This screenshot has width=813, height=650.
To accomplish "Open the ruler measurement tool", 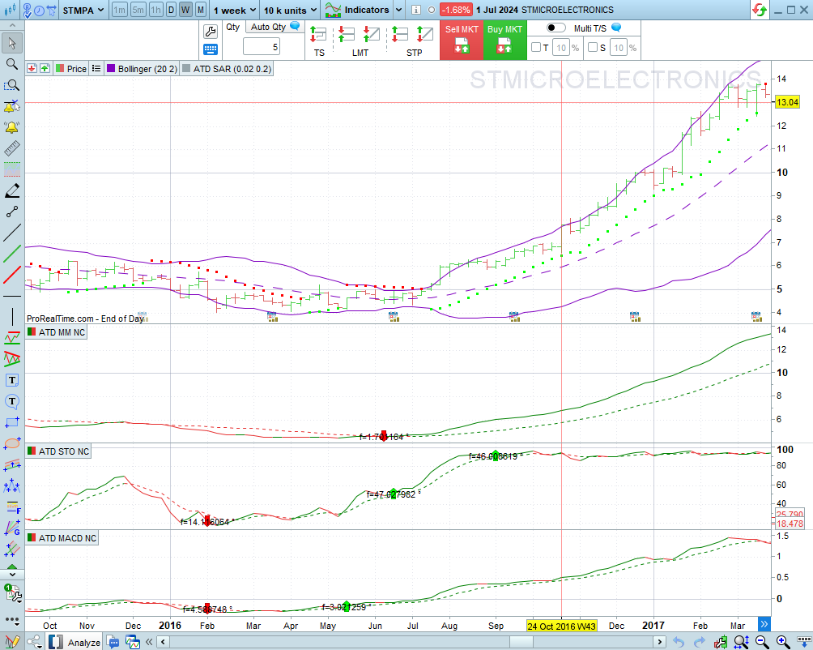I will pos(12,148).
